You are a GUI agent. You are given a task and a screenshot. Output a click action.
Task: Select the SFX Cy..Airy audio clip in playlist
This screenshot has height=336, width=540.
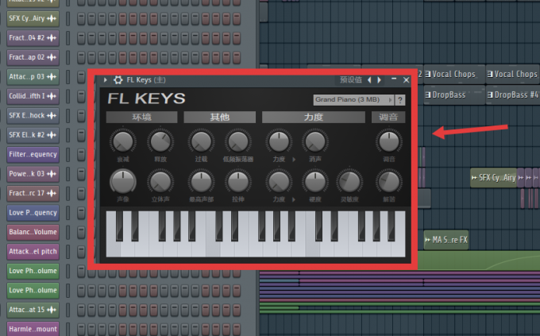click(x=493, y=178)
